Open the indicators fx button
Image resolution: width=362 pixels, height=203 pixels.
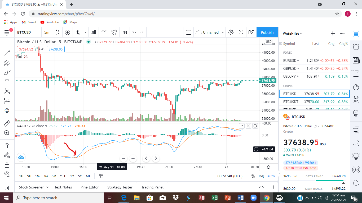pyautogui.click(x=78, y=32)
